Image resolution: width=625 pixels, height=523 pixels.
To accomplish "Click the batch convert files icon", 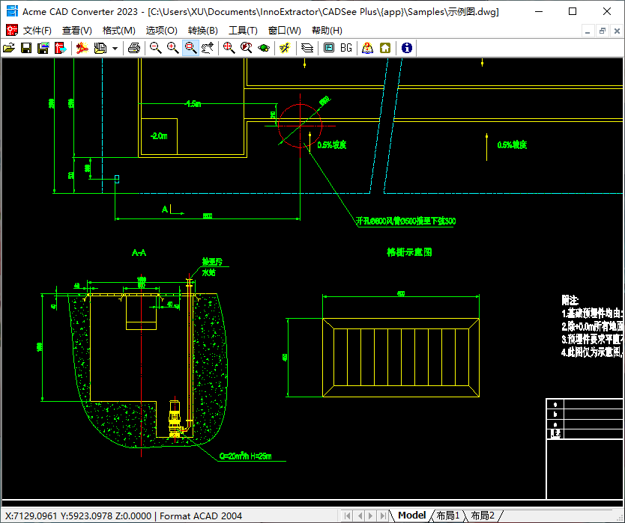I will (x=100, y=48).
